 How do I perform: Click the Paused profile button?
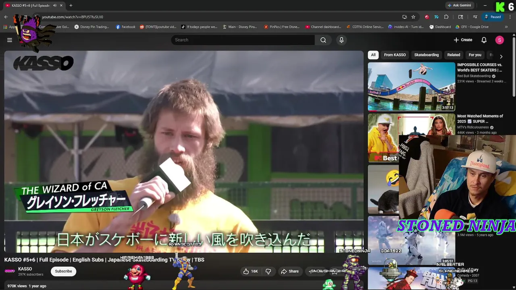coord(493,17)
